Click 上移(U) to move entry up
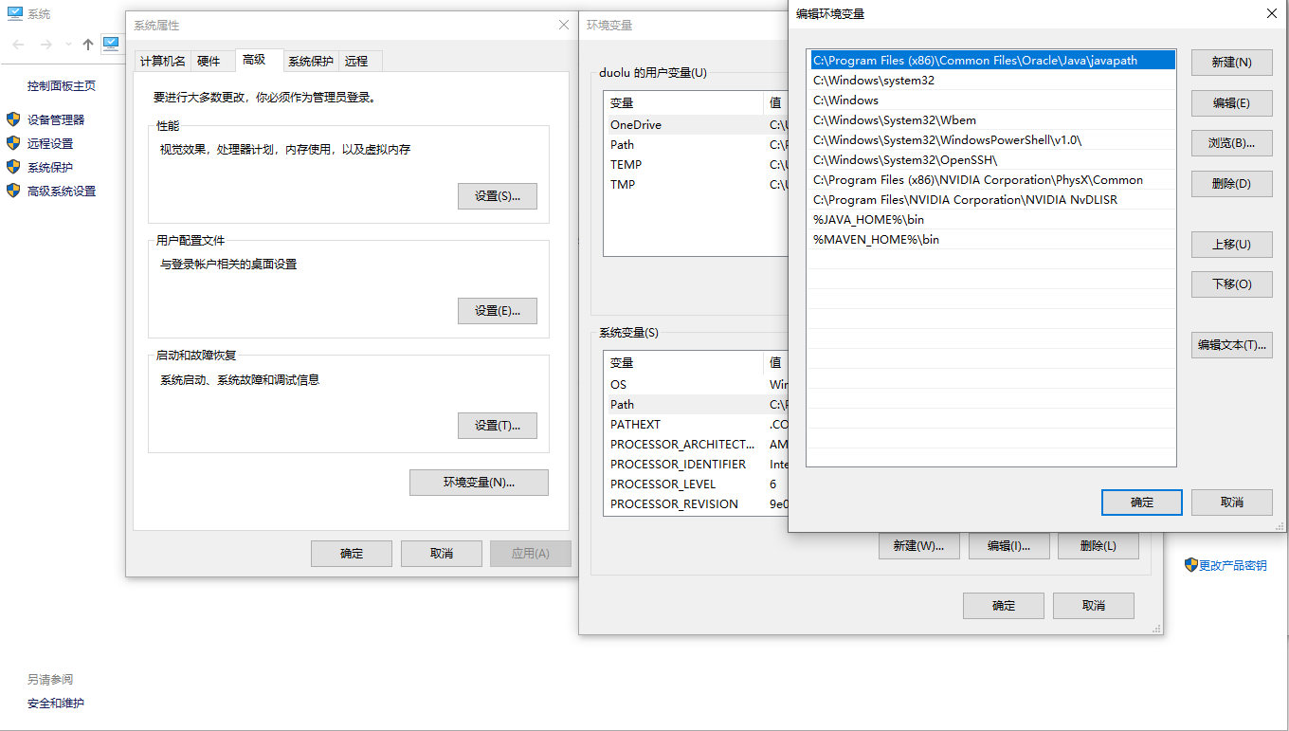The height and width of the screenshot is (731, 1289). (1232, 245)
